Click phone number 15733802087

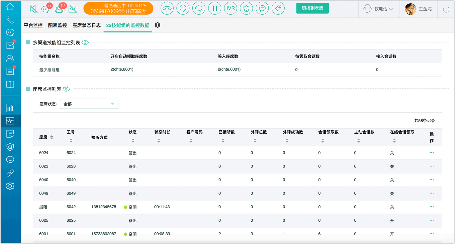[104, 234]
